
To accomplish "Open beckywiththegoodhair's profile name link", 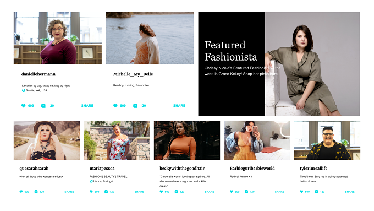I will tap(182, 168).
